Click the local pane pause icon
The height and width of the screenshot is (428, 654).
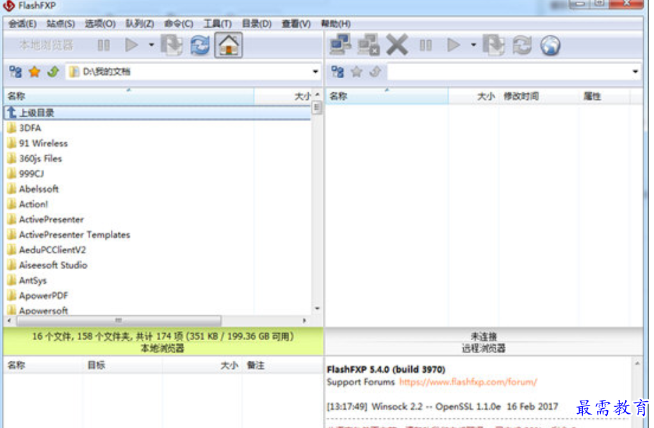103,45
